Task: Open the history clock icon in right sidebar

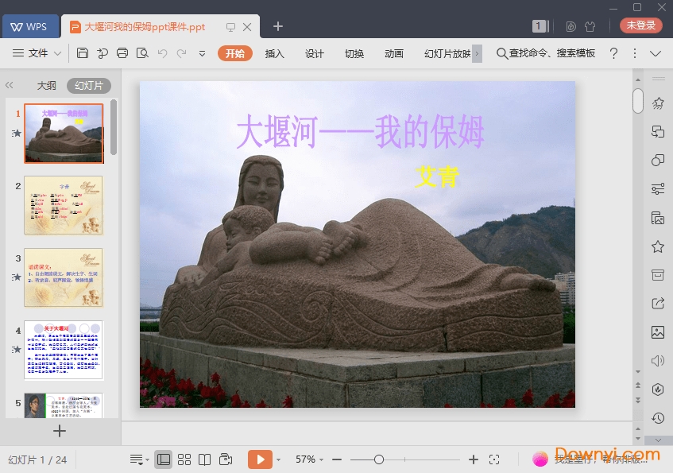Action: tap(657, 417)
